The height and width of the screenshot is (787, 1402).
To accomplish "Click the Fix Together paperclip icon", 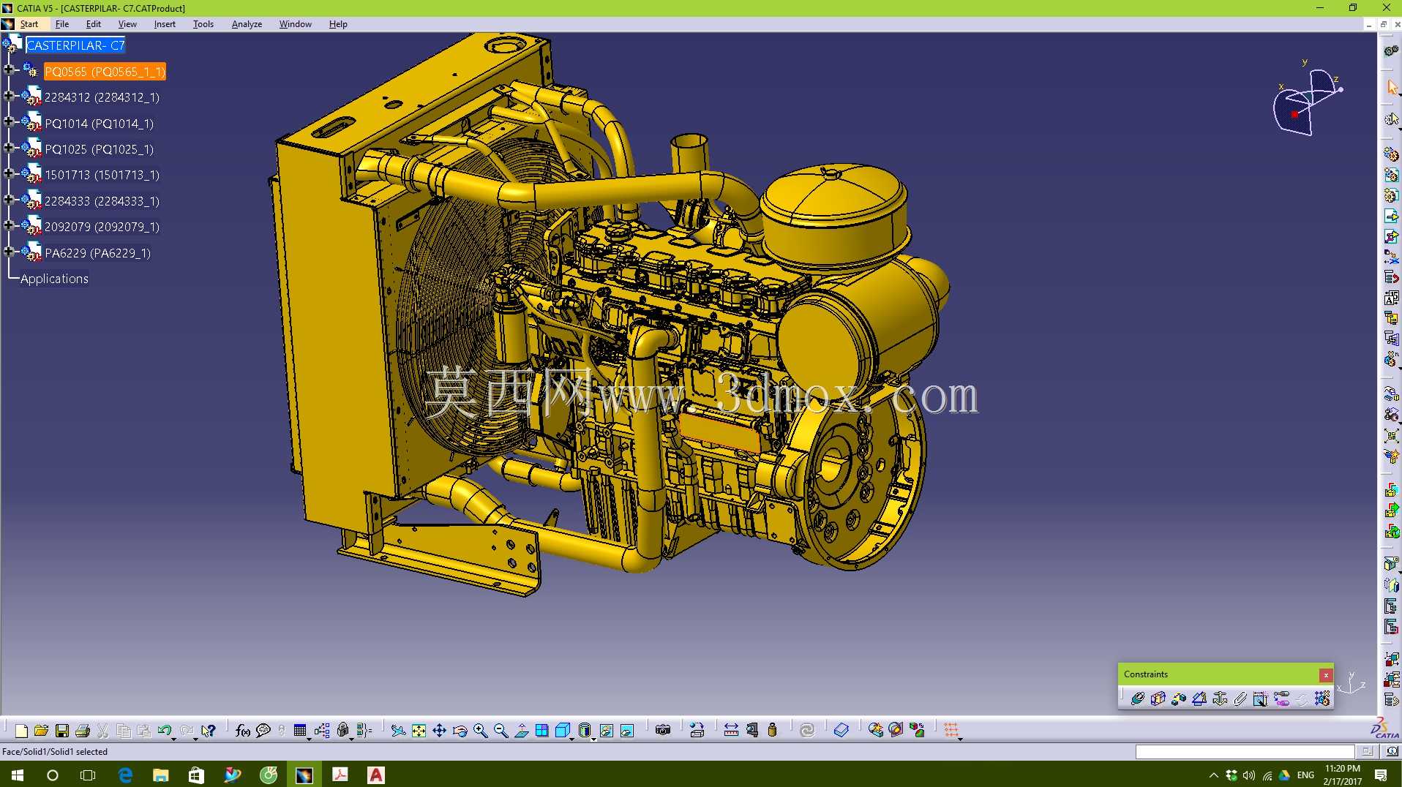I will point(1240,698).
